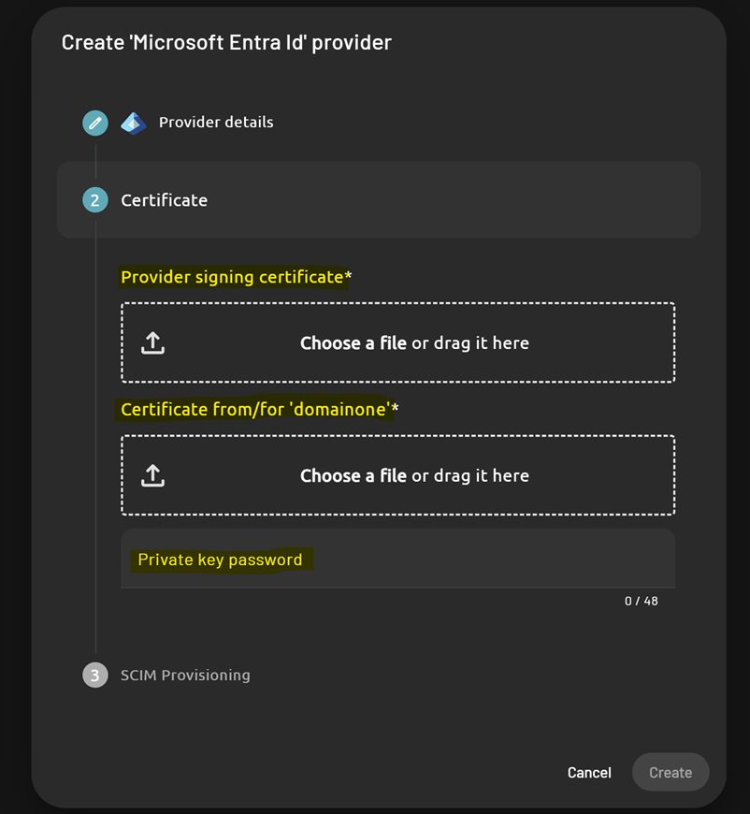This screenshot has width=750, height=814.
Task: Click the upload icon in domainone certificate dropzone
Action: (152, 475)
